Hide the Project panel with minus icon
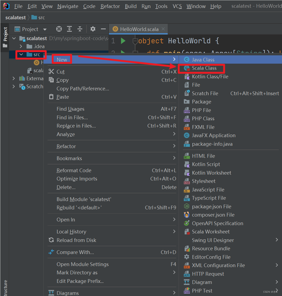 click(x=103, y=29)
